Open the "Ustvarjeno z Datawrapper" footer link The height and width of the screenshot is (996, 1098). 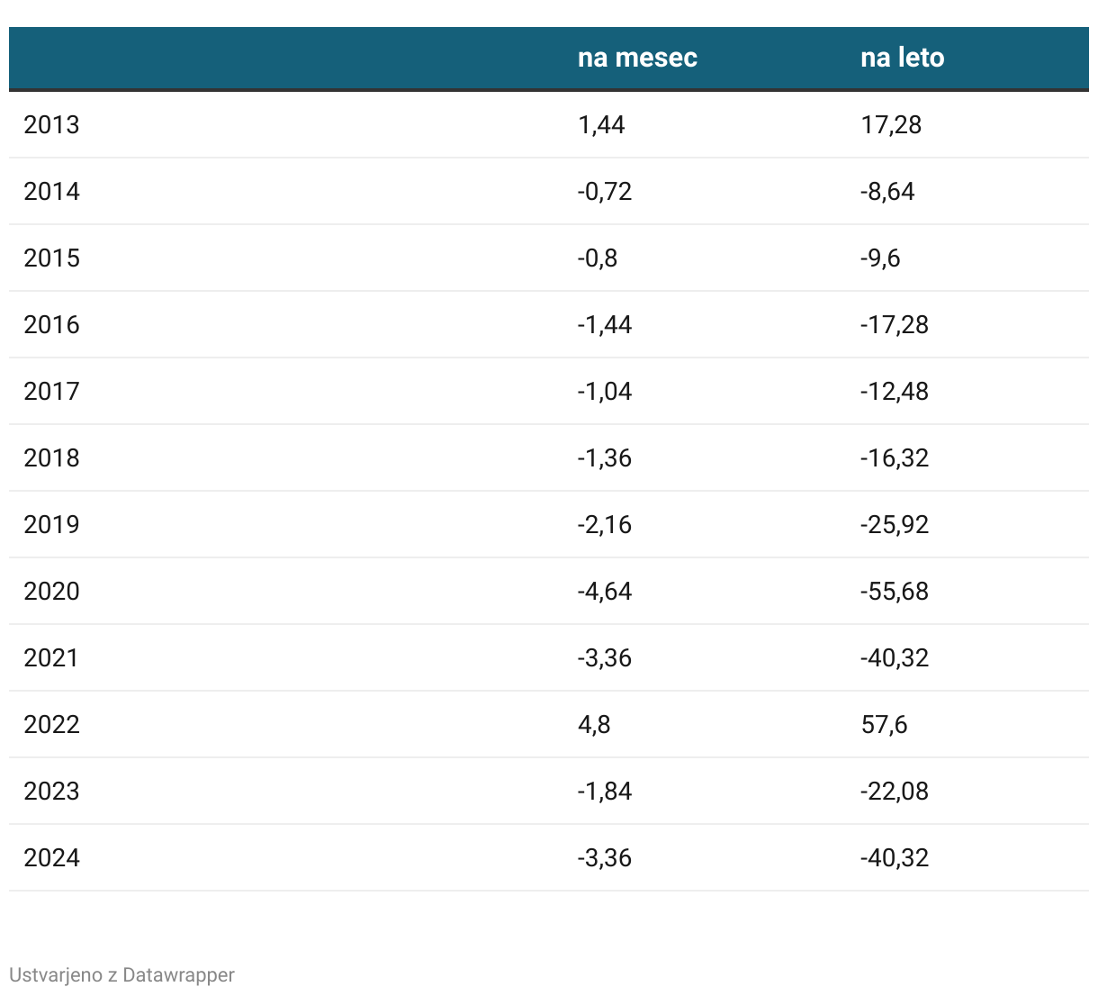point(121,975)
